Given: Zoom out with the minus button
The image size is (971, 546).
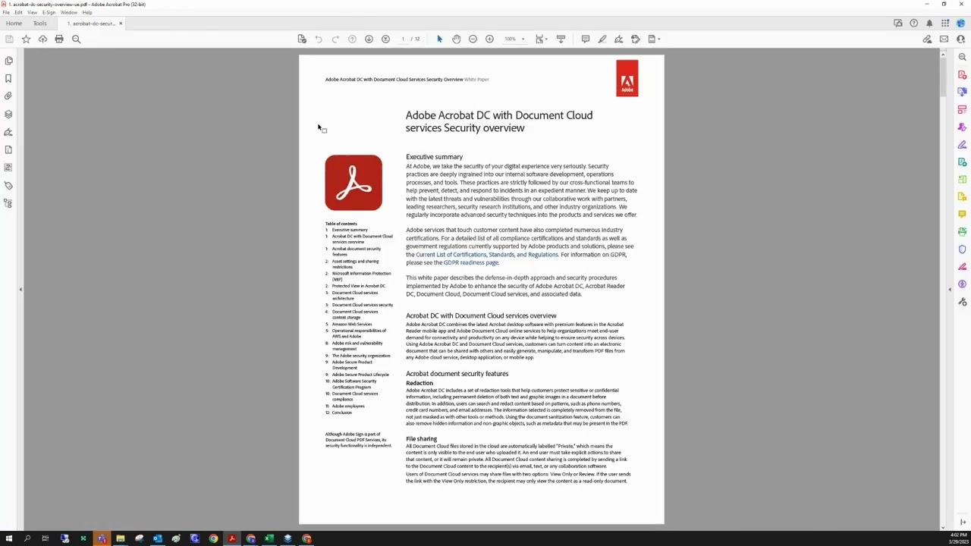Looking at the screenshot, I should point(473,39).
